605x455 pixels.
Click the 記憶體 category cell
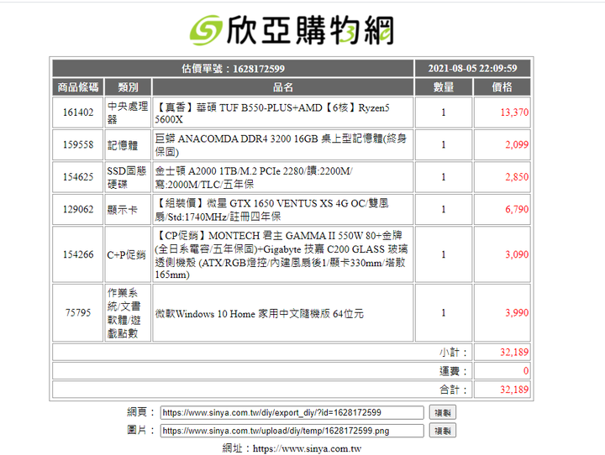click(128, 144)
